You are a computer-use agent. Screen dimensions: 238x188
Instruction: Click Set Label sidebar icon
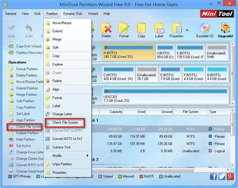click(11, 114)
